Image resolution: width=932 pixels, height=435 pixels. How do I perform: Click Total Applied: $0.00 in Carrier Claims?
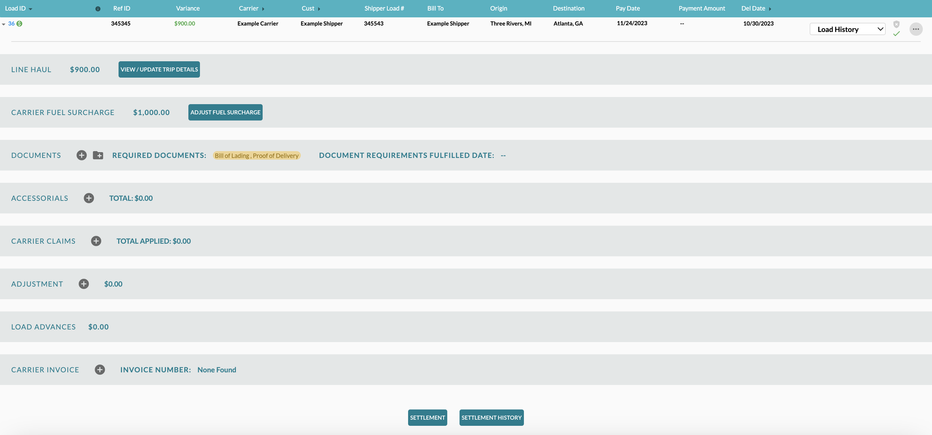point(153,241)
